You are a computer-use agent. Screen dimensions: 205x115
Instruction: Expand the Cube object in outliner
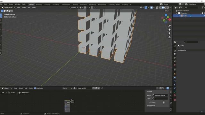coord(179,16)
